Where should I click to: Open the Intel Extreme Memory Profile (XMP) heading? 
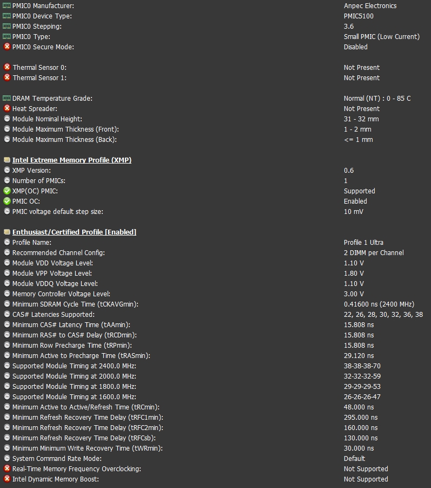pos(72,160)
